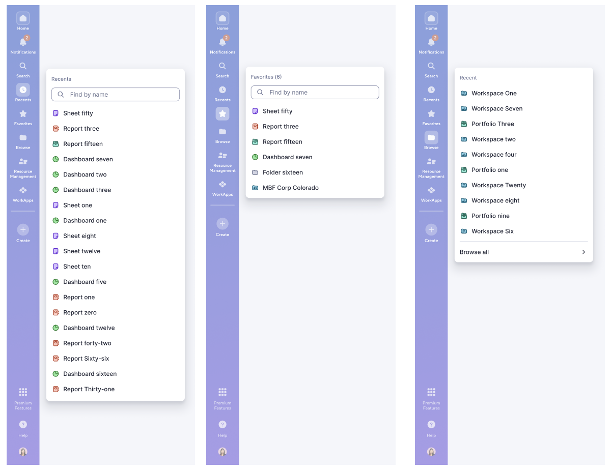Open the user avatar at the bottom
This screenshot has width=612, height=471.
23,452
